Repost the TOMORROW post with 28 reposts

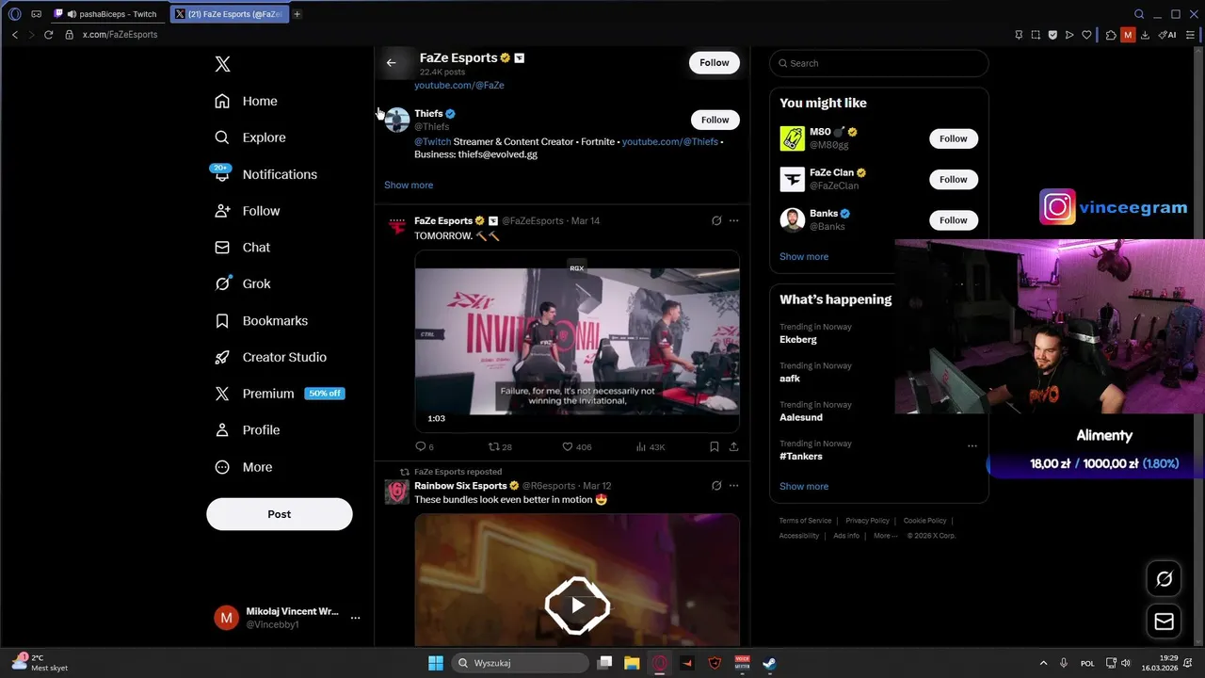click(499, 446)
